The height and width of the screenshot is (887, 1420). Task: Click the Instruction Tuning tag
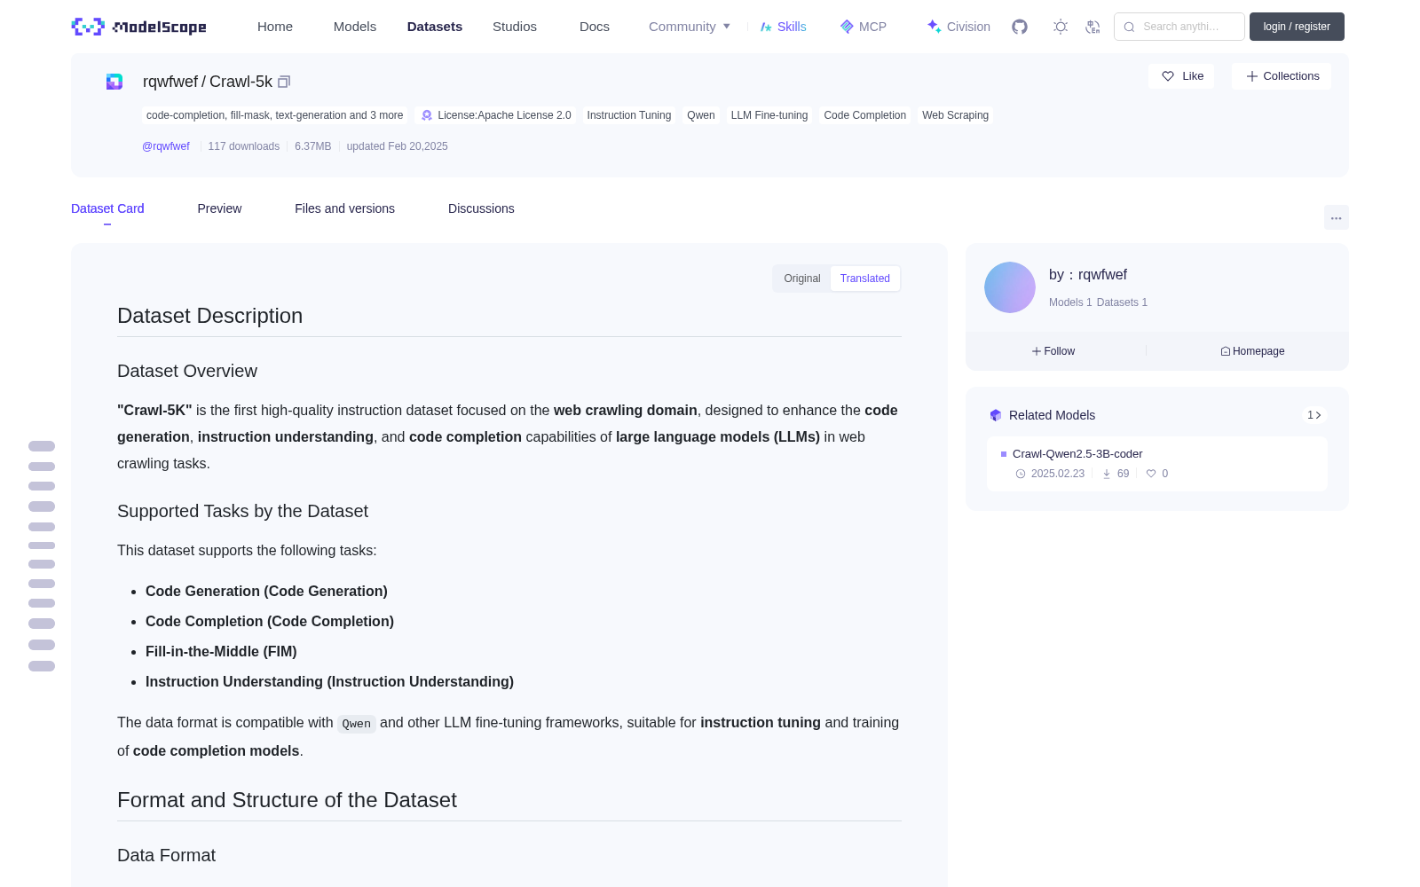[x=629, y=115]
